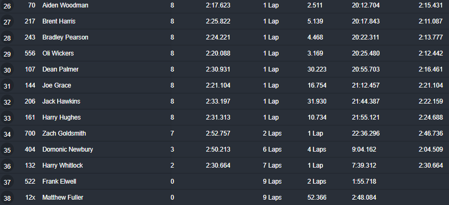Click best lap time 2:04.509

click(x=431, y=149)
